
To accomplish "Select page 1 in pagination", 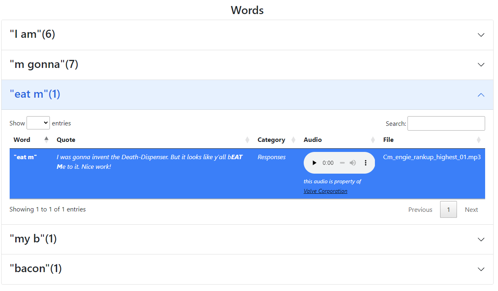I will point(448,209).
